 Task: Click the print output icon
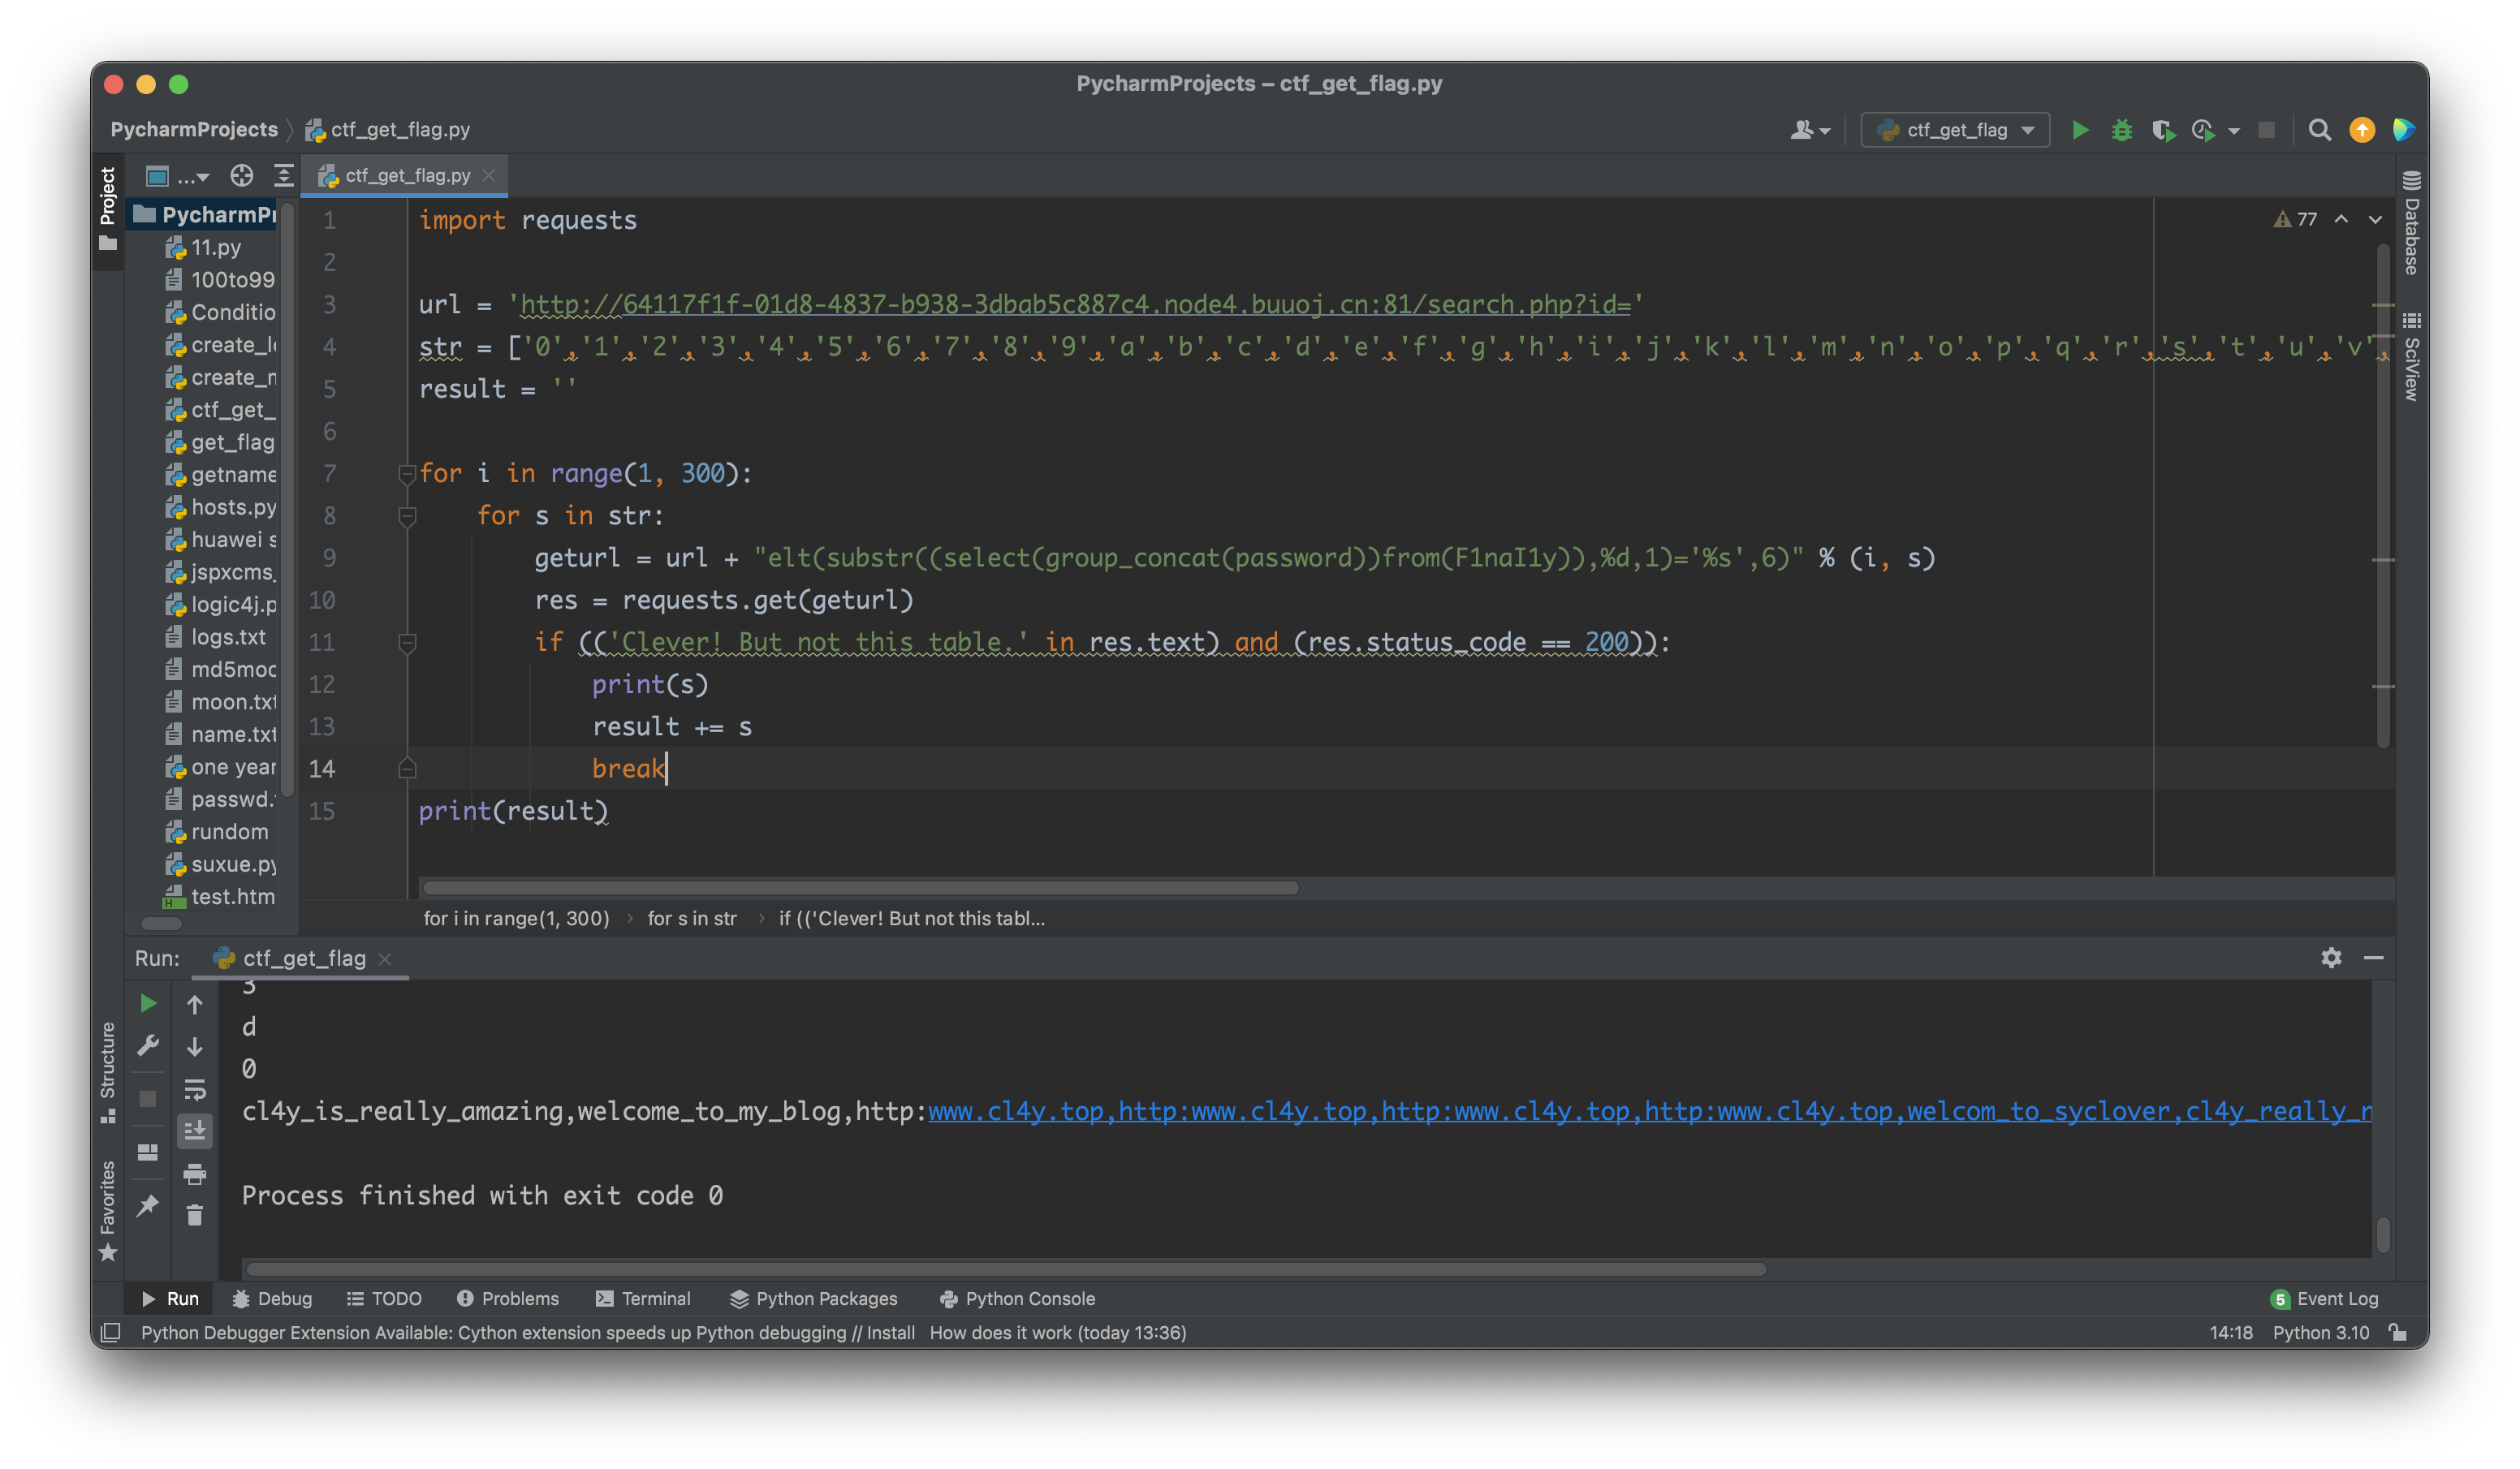coord(195,1173)
